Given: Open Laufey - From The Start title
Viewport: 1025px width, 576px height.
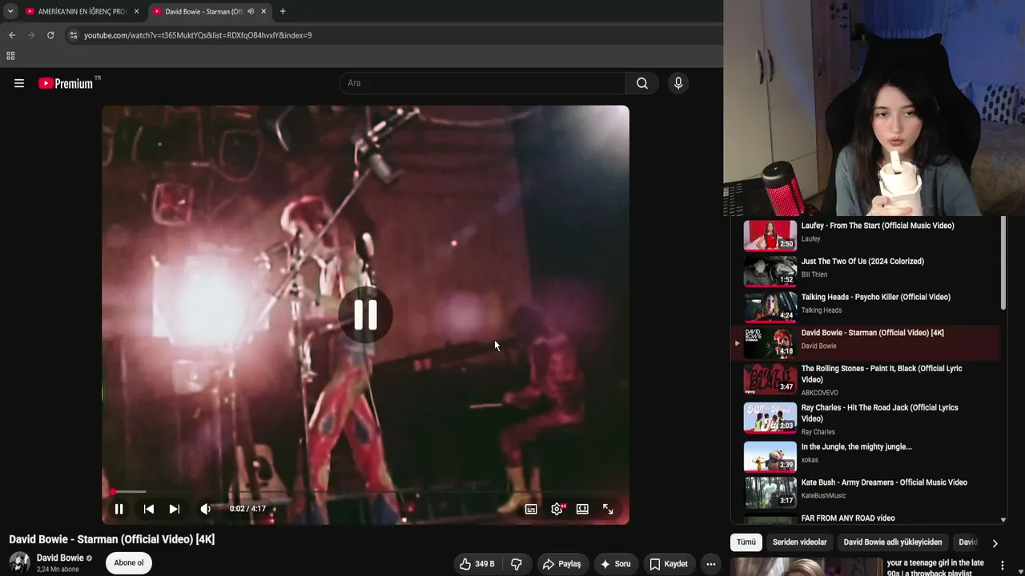Looking at the screenshot, I should (878, 226).
